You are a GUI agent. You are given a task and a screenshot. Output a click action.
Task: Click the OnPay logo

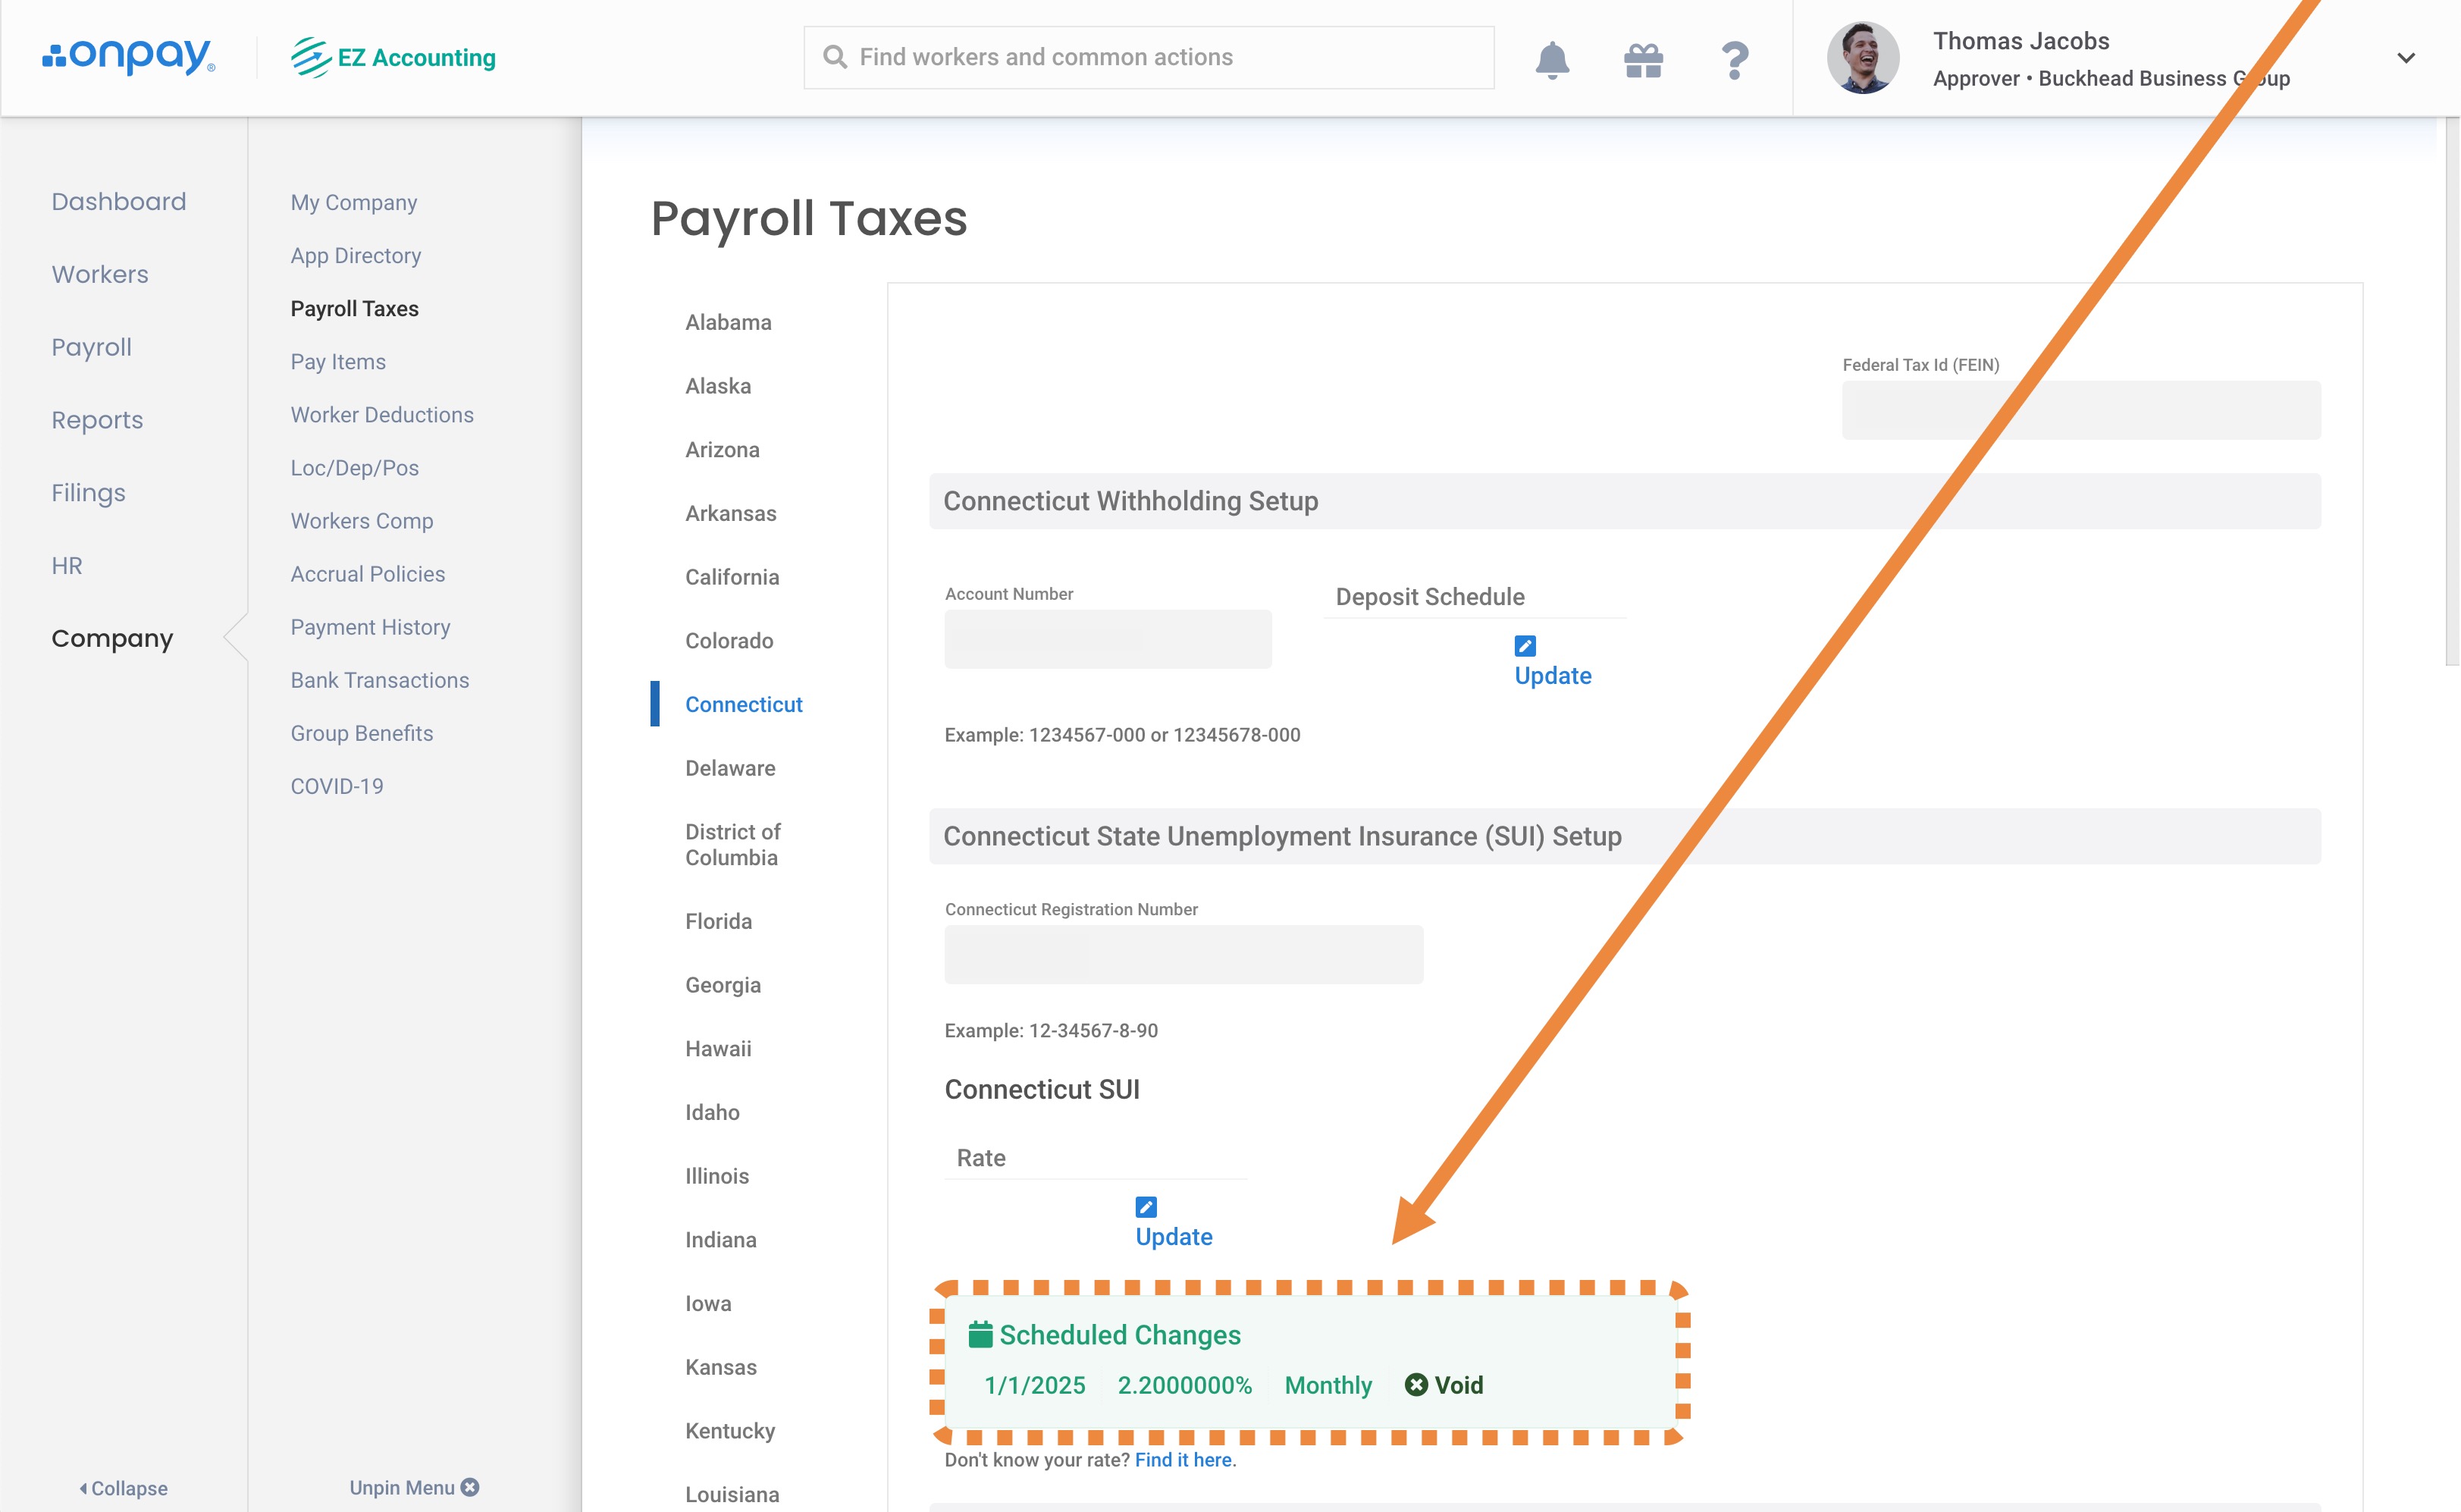pos(129,57)
